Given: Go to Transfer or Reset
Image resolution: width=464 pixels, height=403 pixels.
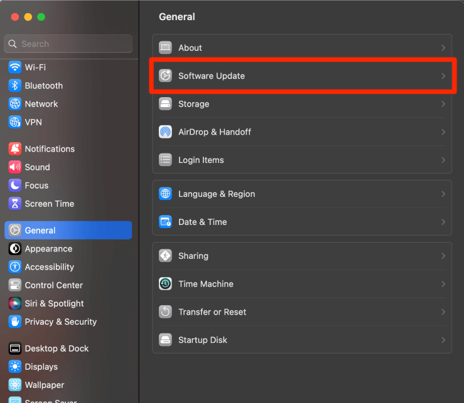Looking at the screenshot, I should coord(212,312).
